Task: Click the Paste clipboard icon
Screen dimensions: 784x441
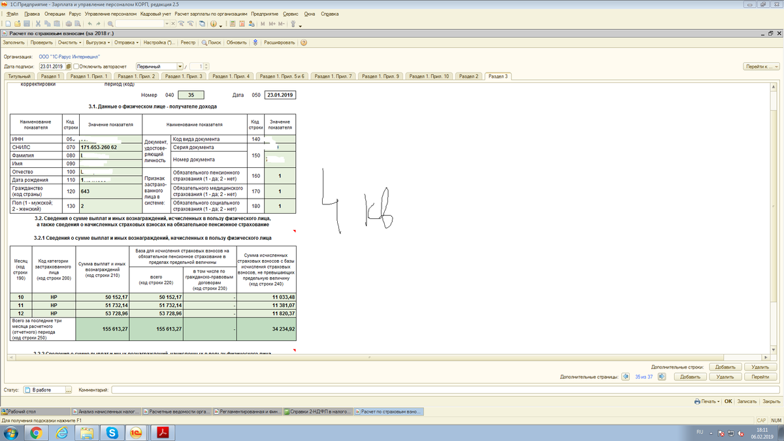Action: click(x=56, y=24)
